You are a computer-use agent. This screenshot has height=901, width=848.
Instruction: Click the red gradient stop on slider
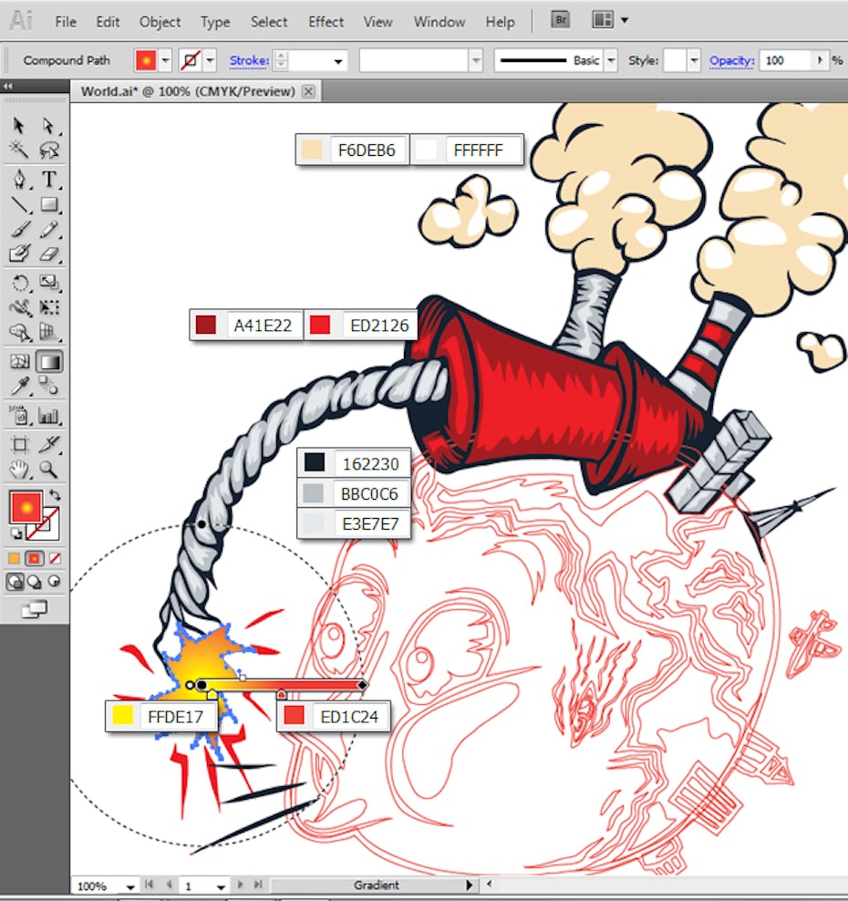282,695
